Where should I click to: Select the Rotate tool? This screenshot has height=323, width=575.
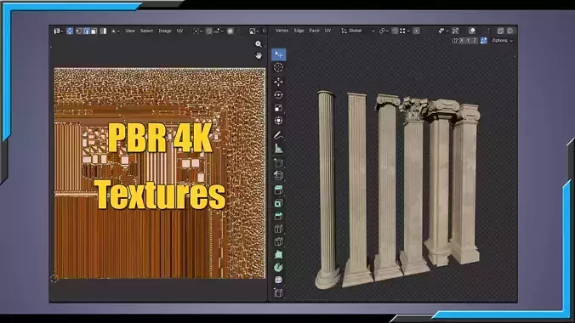click(278, 94)
